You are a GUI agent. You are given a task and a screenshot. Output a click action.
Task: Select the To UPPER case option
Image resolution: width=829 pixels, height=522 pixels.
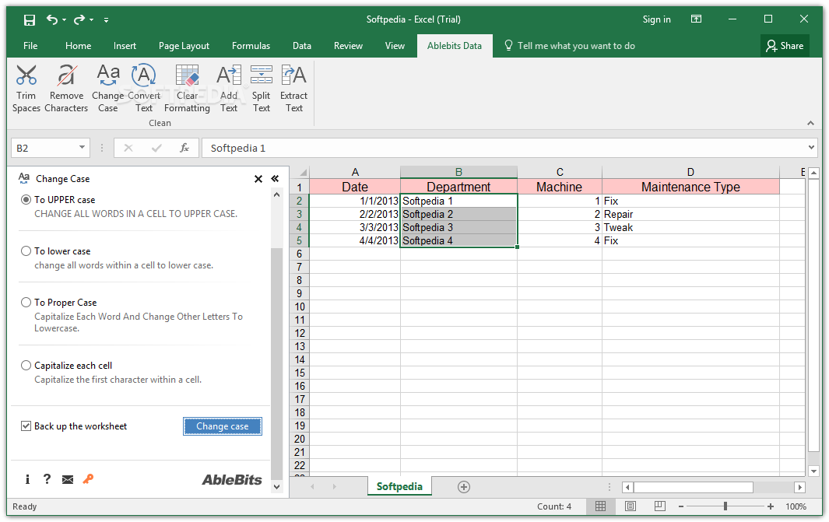[x=26, y=200]
